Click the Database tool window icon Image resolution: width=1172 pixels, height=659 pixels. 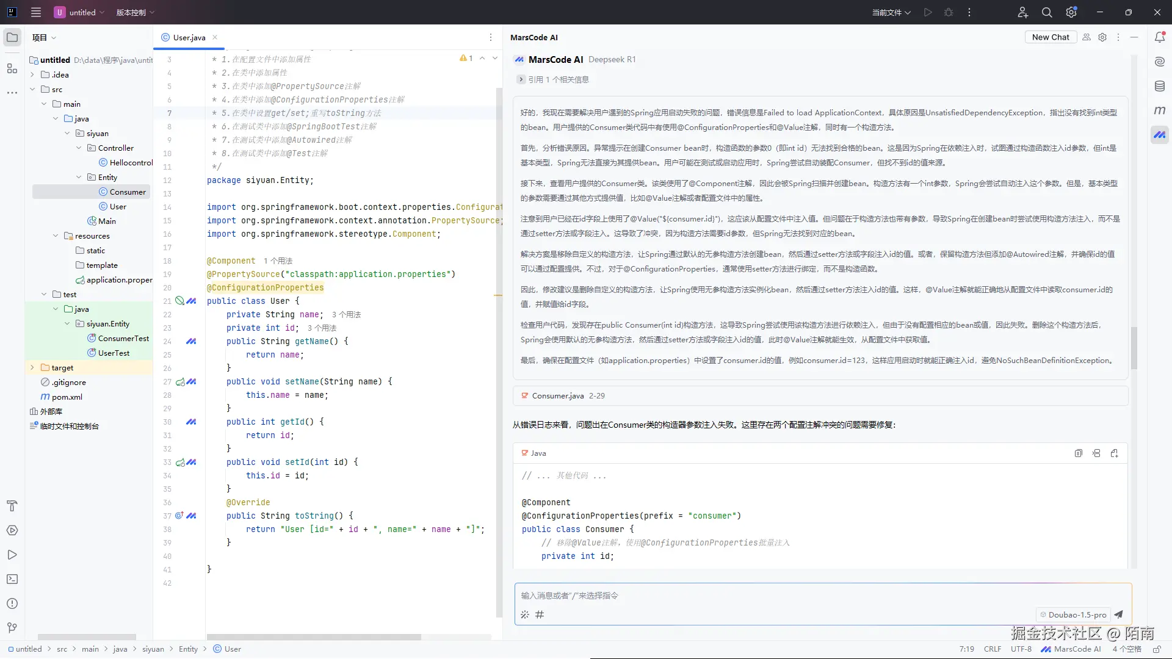pyautogui.click(x=1160, y=86)
